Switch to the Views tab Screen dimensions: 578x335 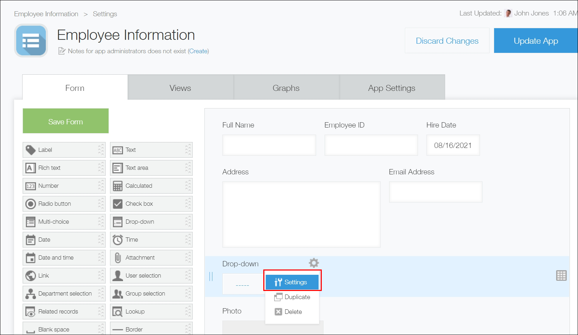pos(180,88)
